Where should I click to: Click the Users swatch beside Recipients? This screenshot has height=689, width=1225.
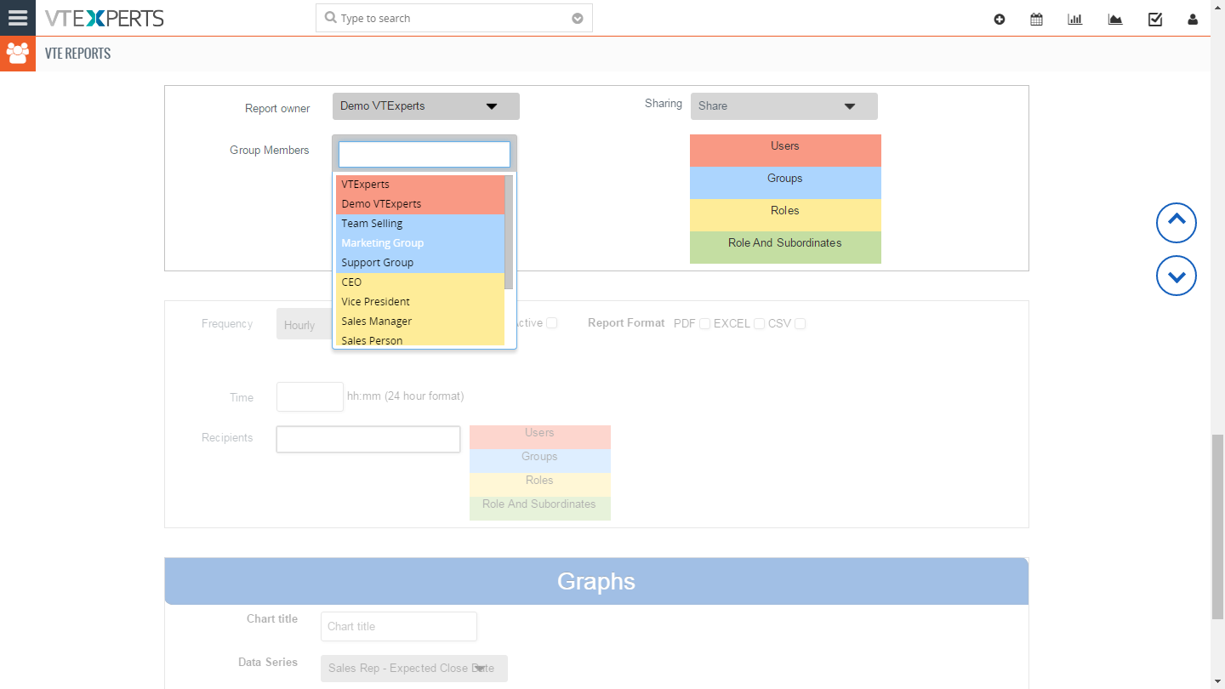click(540, 437)
